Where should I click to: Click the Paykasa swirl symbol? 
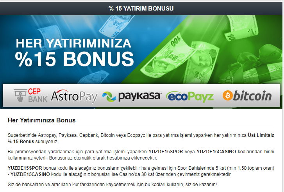click(x=109, y=97)
